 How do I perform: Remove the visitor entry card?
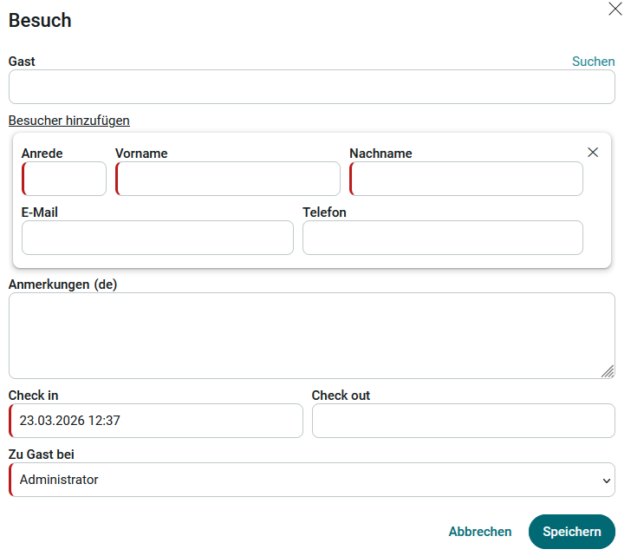click(x=593, y=152)
